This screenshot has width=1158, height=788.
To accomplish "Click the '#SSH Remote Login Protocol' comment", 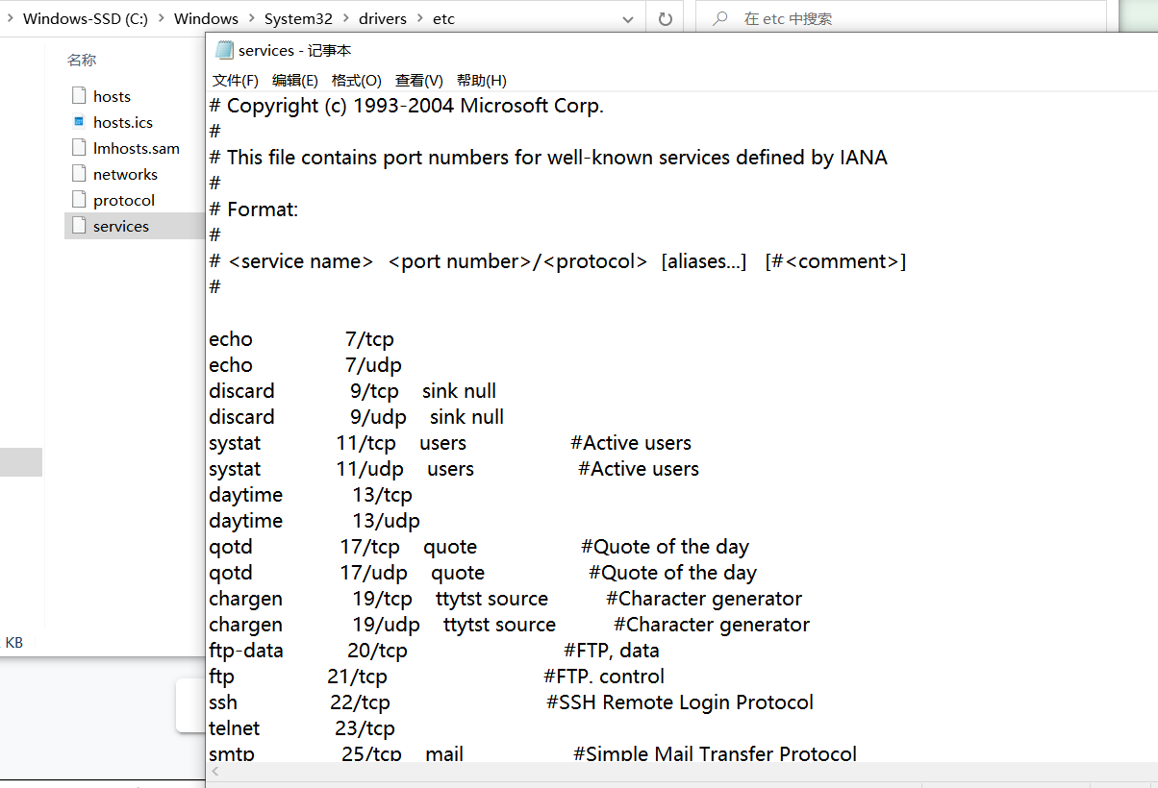I will tap(680, 702).
